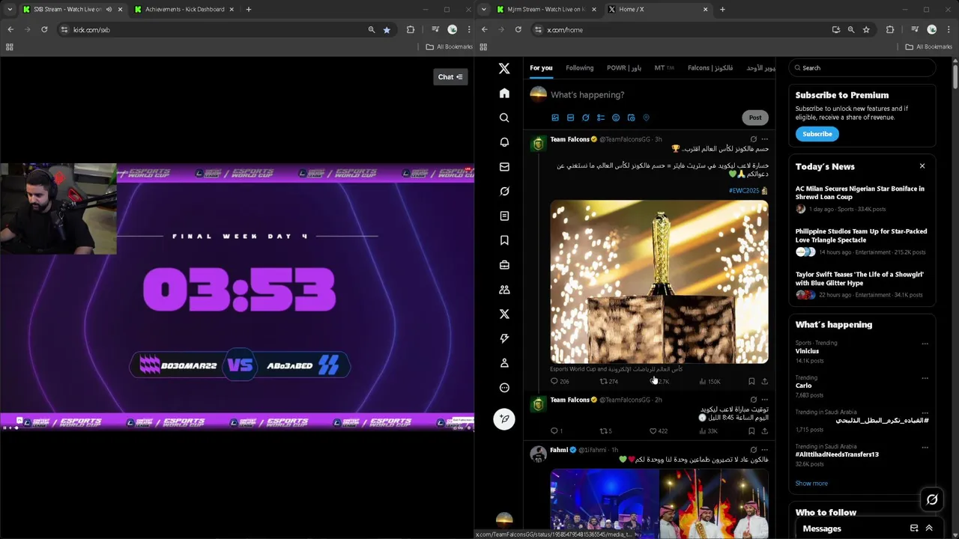Open a new tab in Kick window
Image resolution: width=959 pixels, height=539 pixels.
click(x=249, y=9)
